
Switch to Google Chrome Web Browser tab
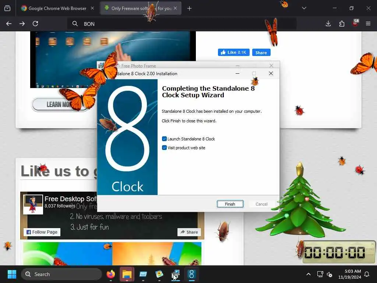57,8
